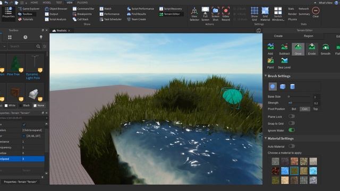Toggle checkbox in Terrain properties
The image size is (340, 191).
(24, 125)
